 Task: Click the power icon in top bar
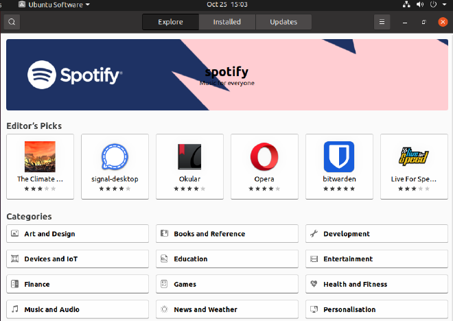click(x=433, y=4)
